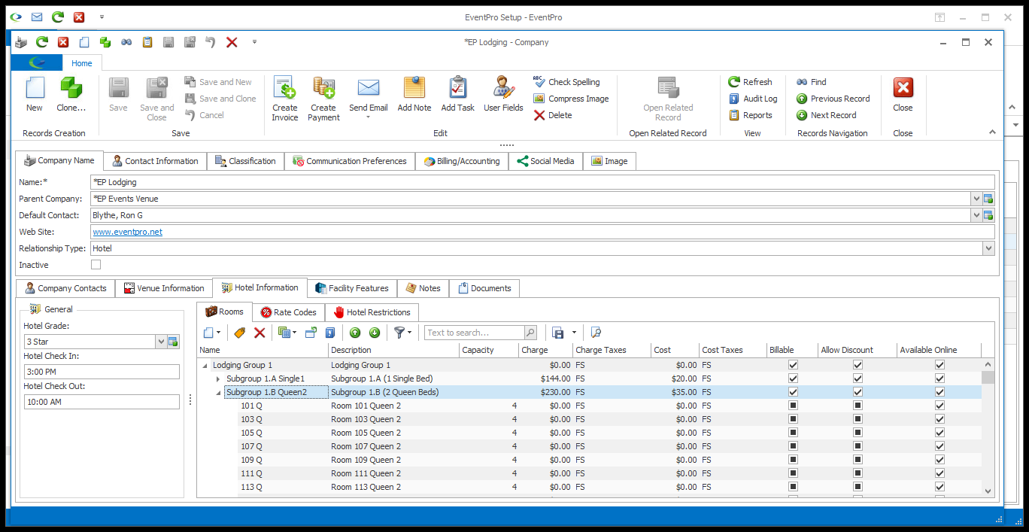Click the green move down arrow icon
The height and width of the screenshot is (532, 1029).
pos(375,333)
